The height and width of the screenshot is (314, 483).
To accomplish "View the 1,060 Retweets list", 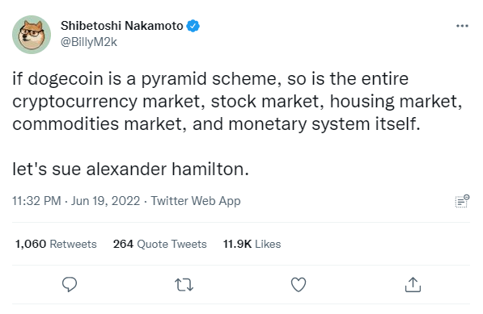I will (56, 244).
